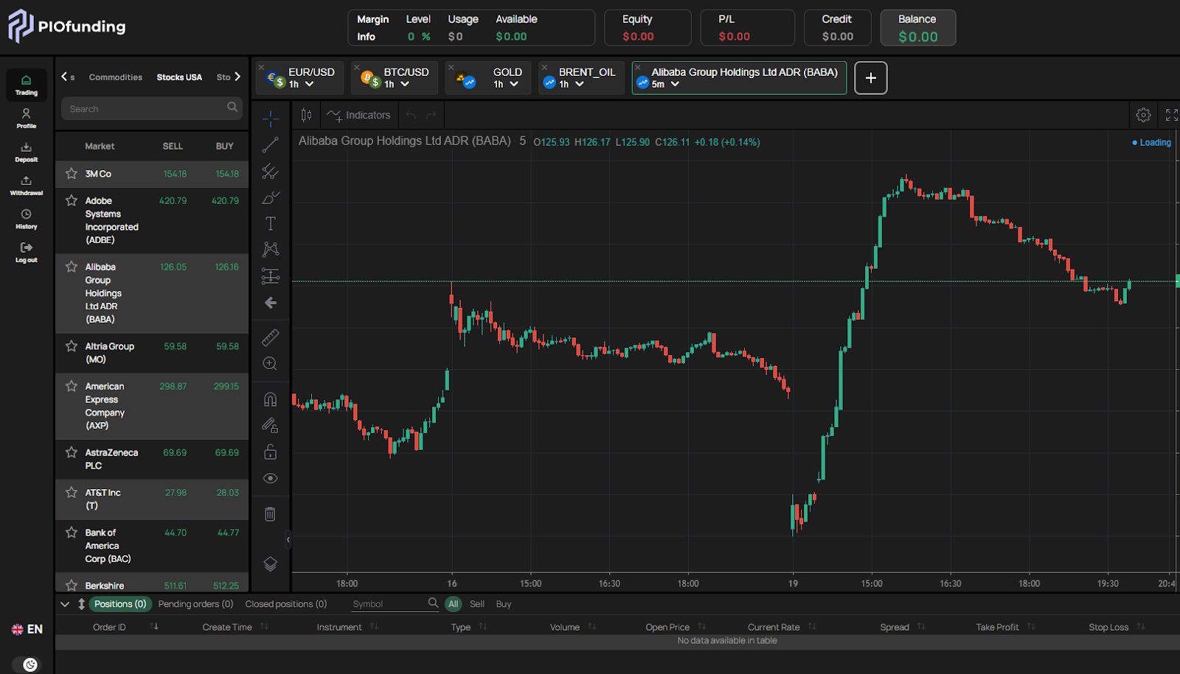Viewport: 1180px width, 674px height.
Task: Toggle magnet mode on chart
Action: coord(271,399)
